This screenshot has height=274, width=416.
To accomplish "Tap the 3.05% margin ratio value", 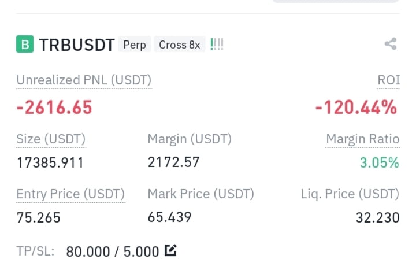I will (x=380, y=162).
